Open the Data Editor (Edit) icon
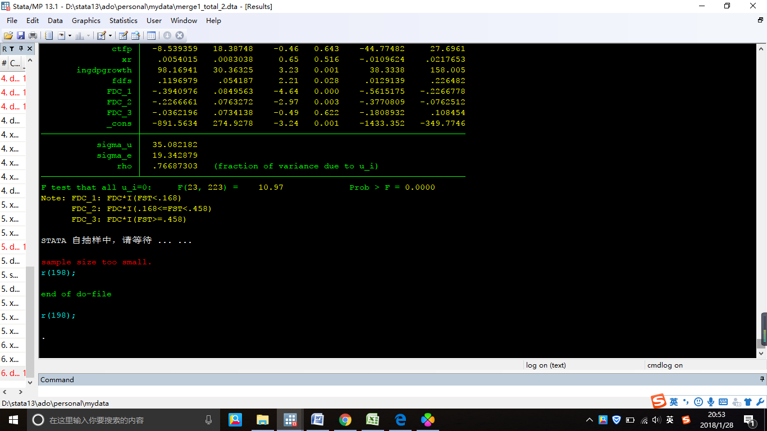Screen dimensions: 767x431 coord(124,35)
